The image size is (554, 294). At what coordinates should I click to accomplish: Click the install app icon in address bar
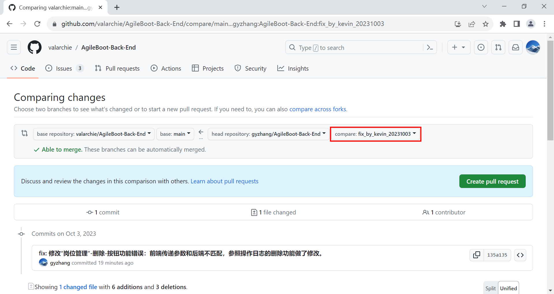[458, 24]
